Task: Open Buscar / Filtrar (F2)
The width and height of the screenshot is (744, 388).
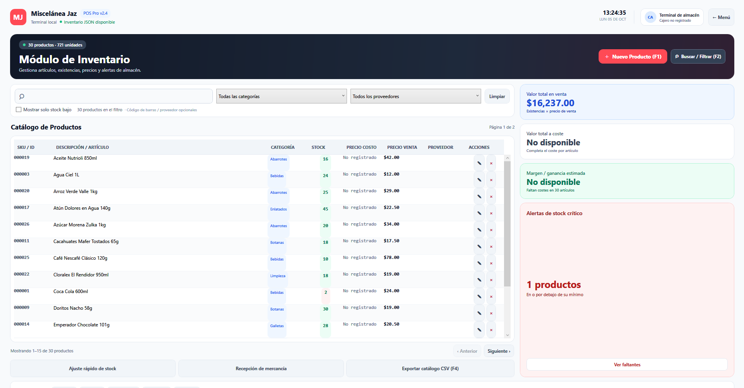Action: pyautogui.click(x=698, y=57)
